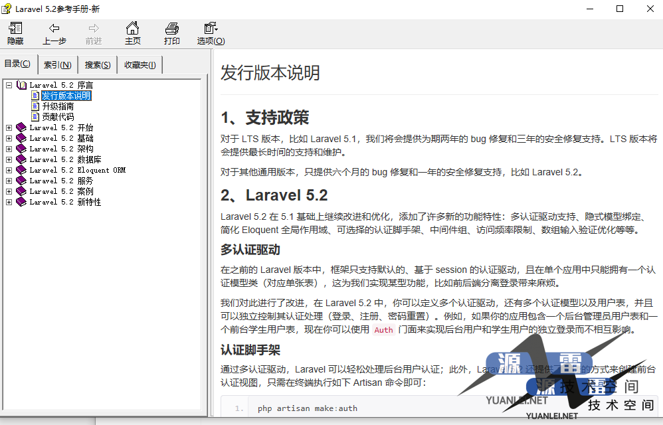
Task: Click the heading 2、Laravel 5.2
Action: tap(274, 195)
